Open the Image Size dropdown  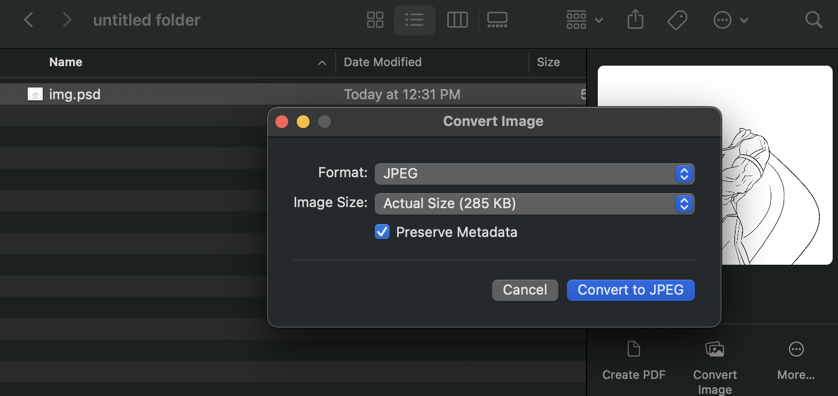[x=534, y=204]
